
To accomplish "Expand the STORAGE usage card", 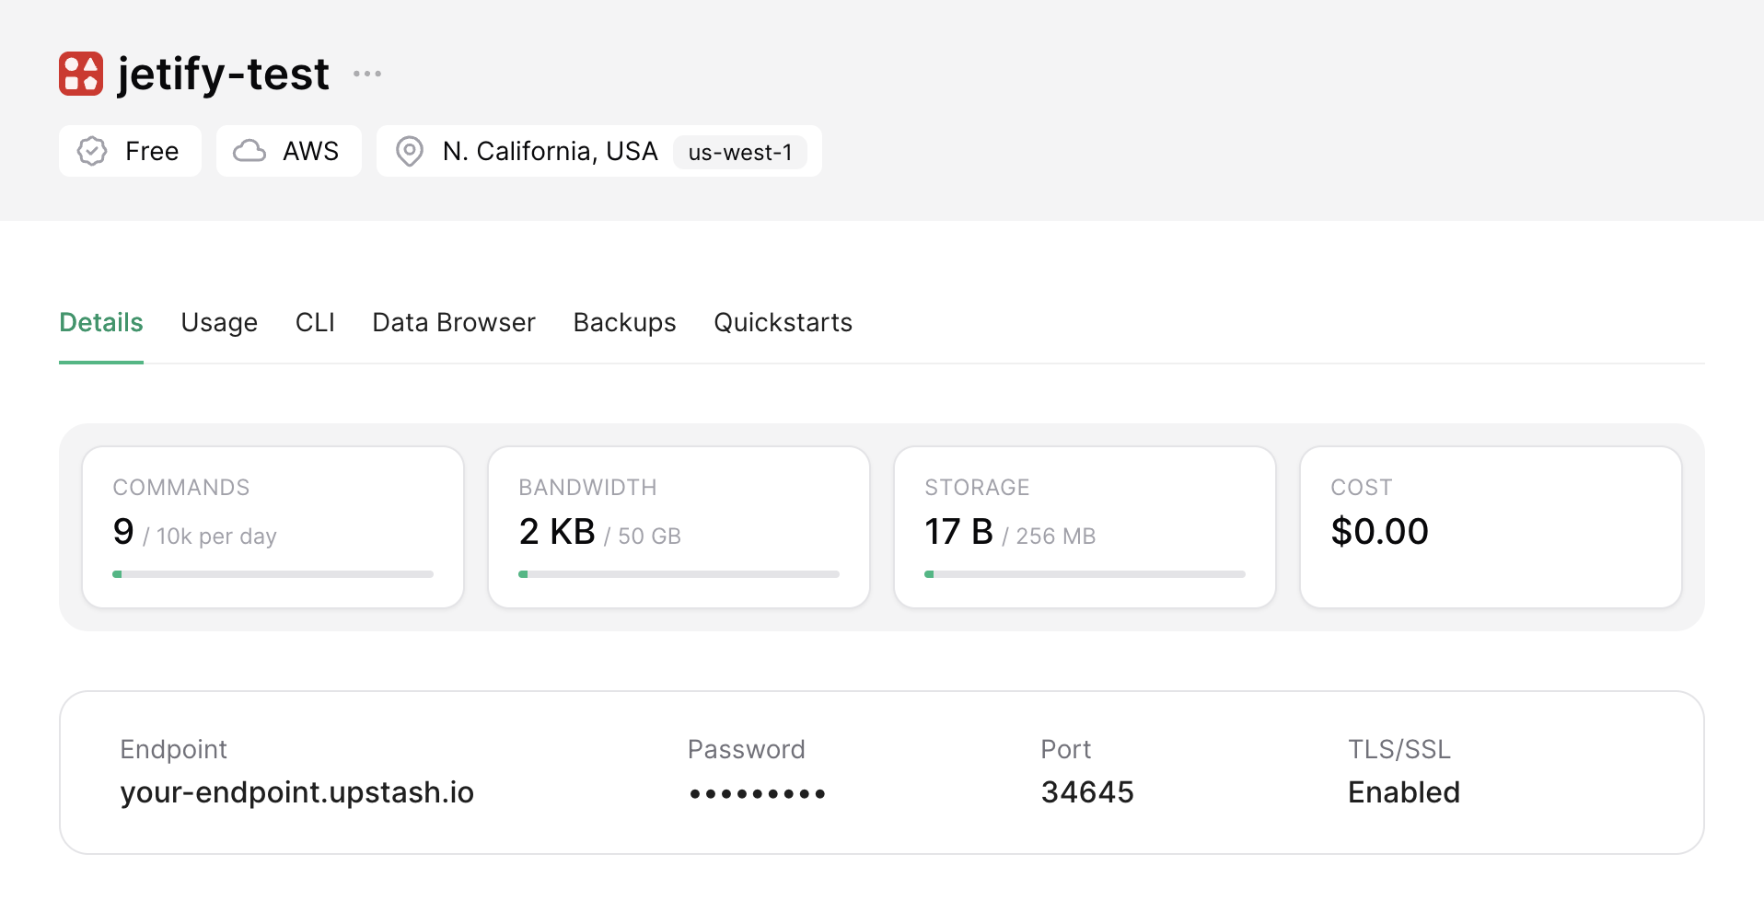I will (1084, 526).
